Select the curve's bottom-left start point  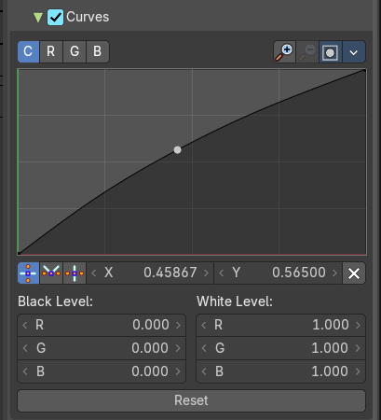pos(19,253)
